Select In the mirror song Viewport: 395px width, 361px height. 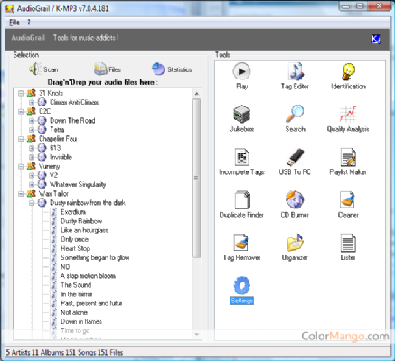(x=77, y=294)
